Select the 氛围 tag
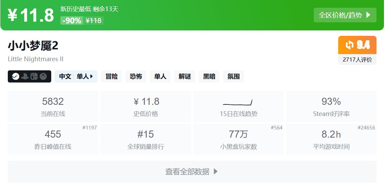The height and width of the screenshot is (188, 385). click(233, 76)
